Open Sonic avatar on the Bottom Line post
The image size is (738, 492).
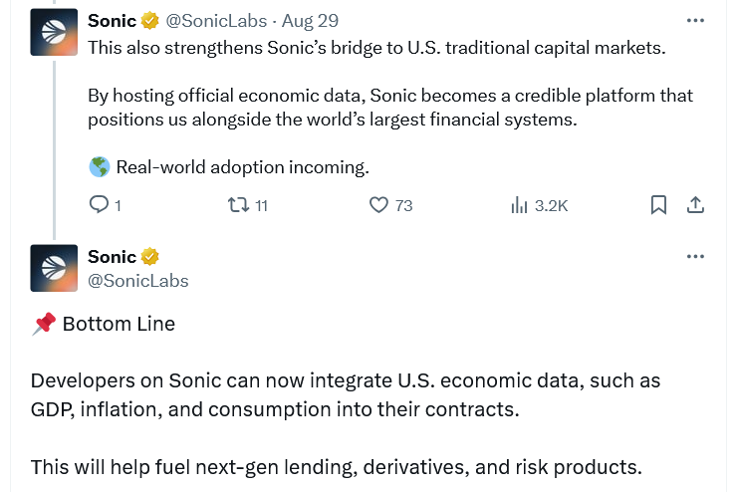click(54, 267)
